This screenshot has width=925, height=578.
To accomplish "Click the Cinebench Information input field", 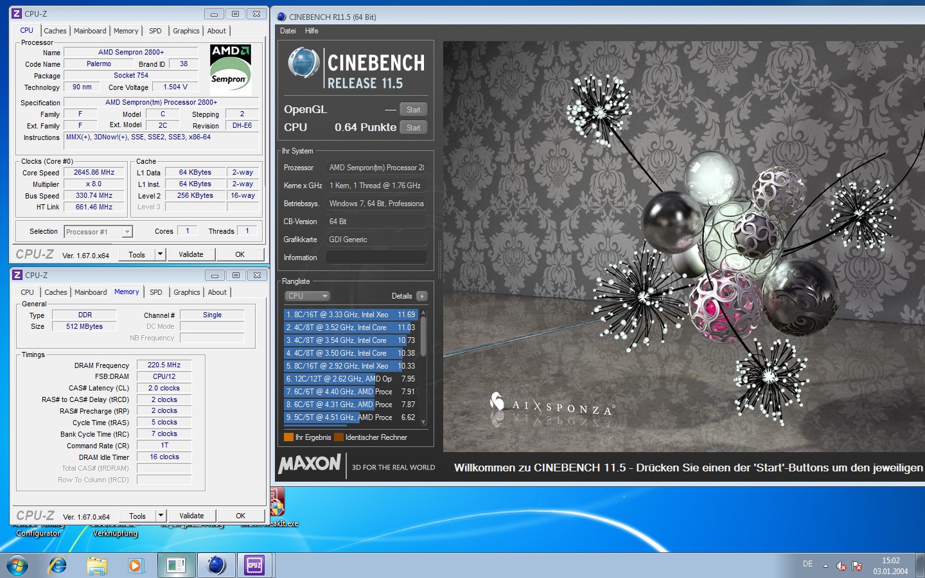I will coord(376,258).
